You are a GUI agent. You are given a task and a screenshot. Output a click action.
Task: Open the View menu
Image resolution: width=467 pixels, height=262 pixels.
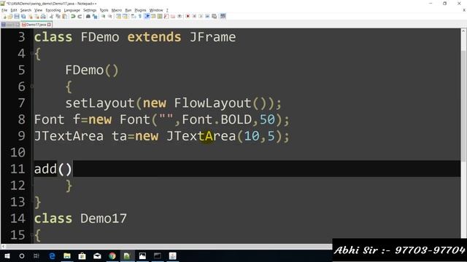[38, 10]
